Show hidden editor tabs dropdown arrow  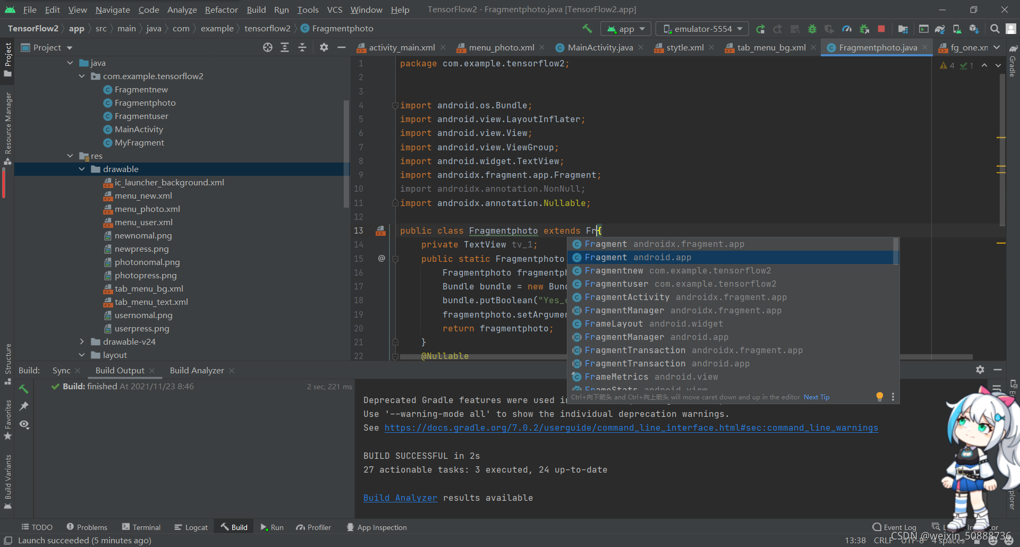tap(997, 47)
